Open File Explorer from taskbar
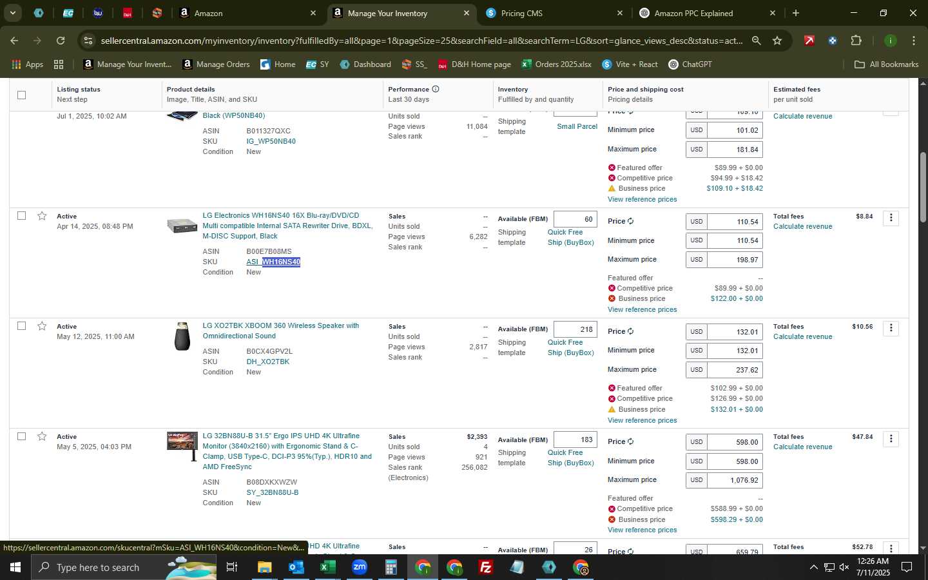 click(264, 567)
